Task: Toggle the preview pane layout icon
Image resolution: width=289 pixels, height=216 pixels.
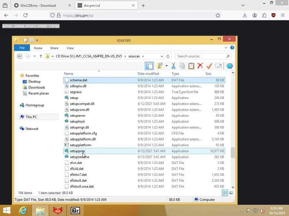Action: tap(149, 66)
